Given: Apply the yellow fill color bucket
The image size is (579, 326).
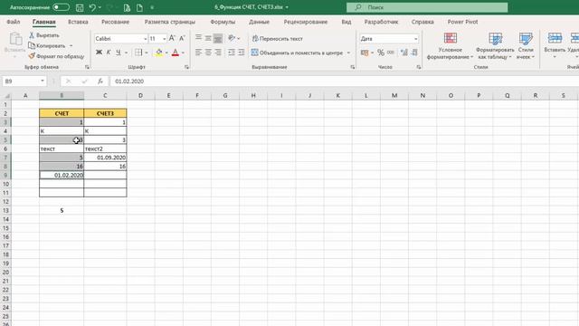Looking at the screenshot, I should tap(159, 53).
